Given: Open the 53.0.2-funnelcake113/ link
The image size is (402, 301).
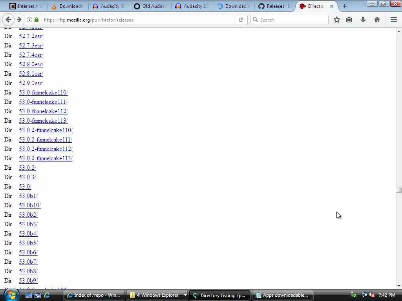Looking at the screenshot, I should pos(46,158).
